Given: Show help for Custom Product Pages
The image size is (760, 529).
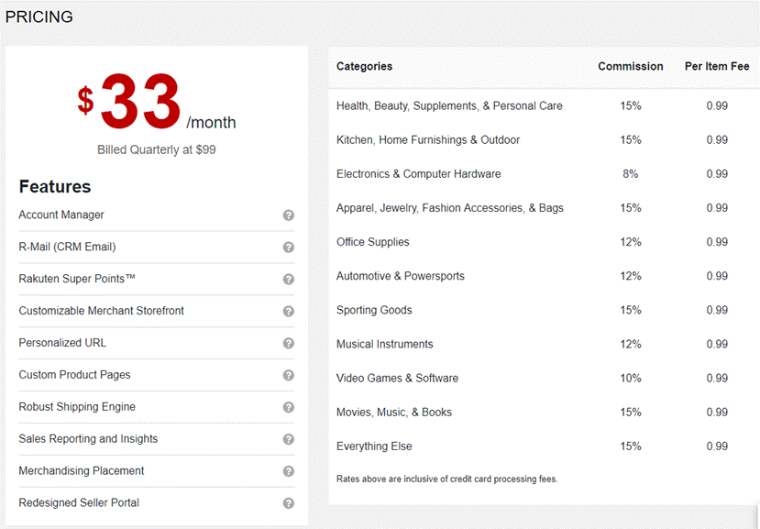Looking at the screenshot, I should (x=288, y=376).
